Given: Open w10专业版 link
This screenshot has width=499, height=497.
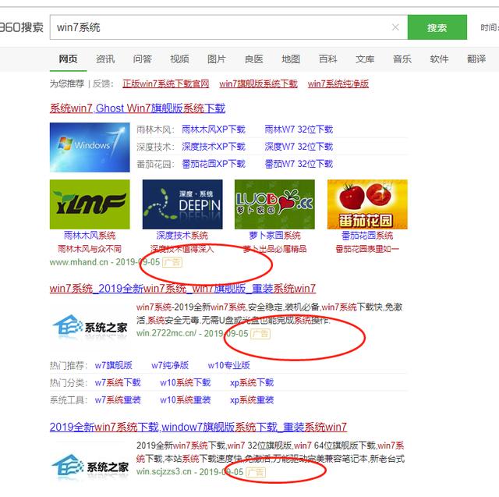Looking at the screenshot, I should point(228,365).
